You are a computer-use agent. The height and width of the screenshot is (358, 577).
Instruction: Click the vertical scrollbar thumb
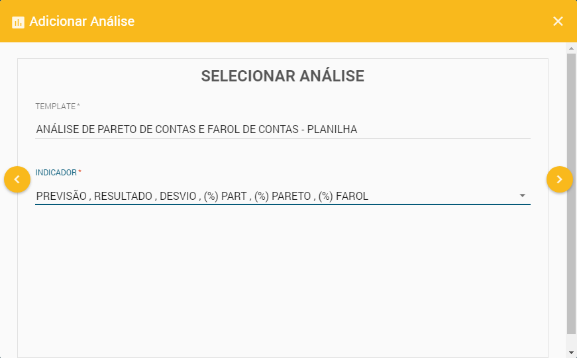tap(571, 192)
